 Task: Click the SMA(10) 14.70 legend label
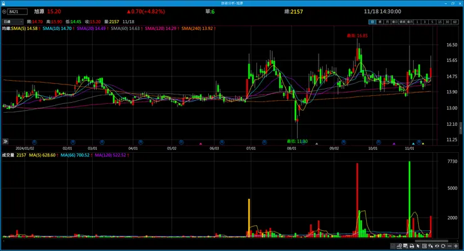(58, 28)
